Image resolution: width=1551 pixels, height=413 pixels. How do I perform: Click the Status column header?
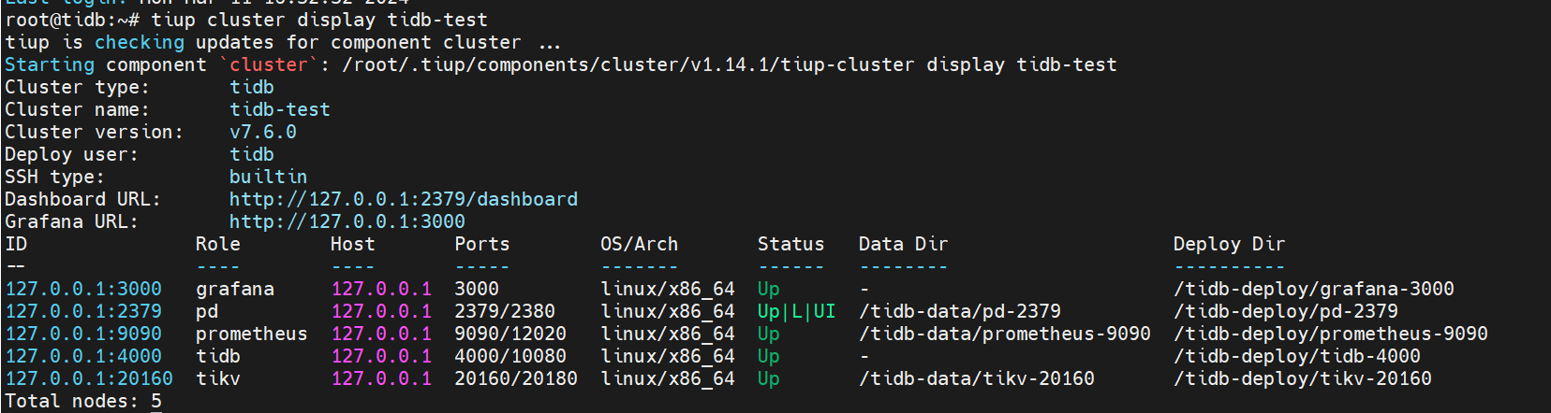(x=790, y=244)
